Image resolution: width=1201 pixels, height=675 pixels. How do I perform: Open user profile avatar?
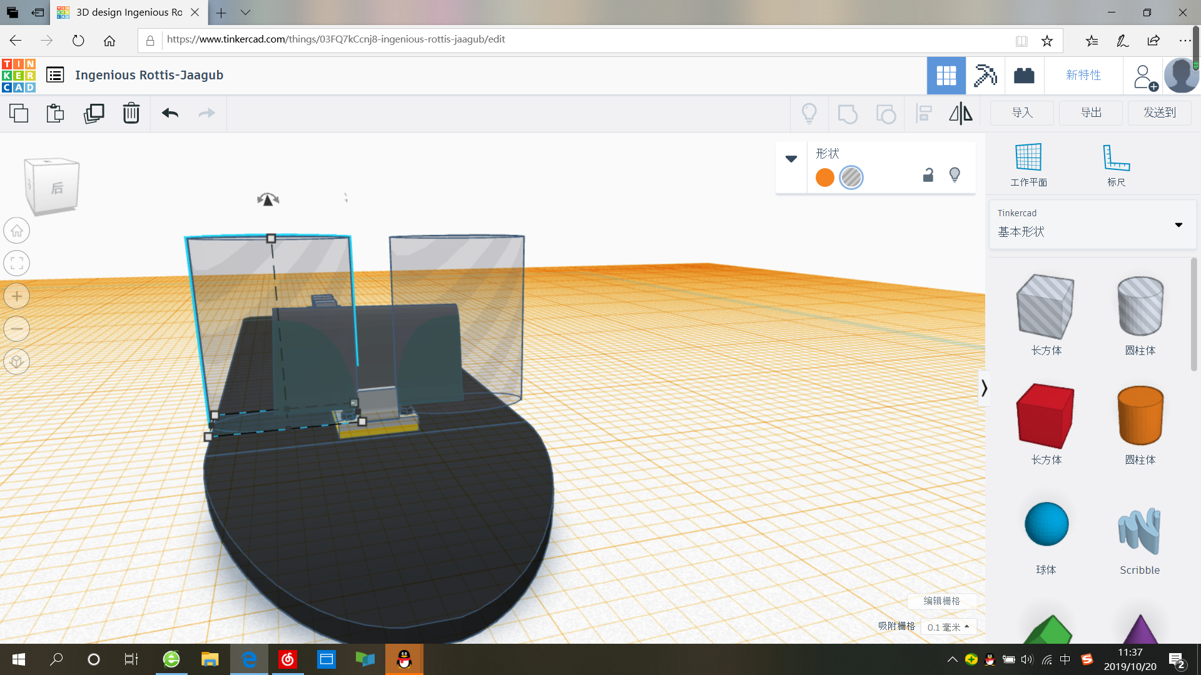(1181, 76)
